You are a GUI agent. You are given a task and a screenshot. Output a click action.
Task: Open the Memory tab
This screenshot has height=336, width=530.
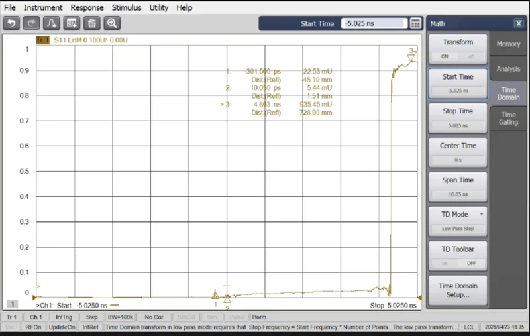click(508, 44)
